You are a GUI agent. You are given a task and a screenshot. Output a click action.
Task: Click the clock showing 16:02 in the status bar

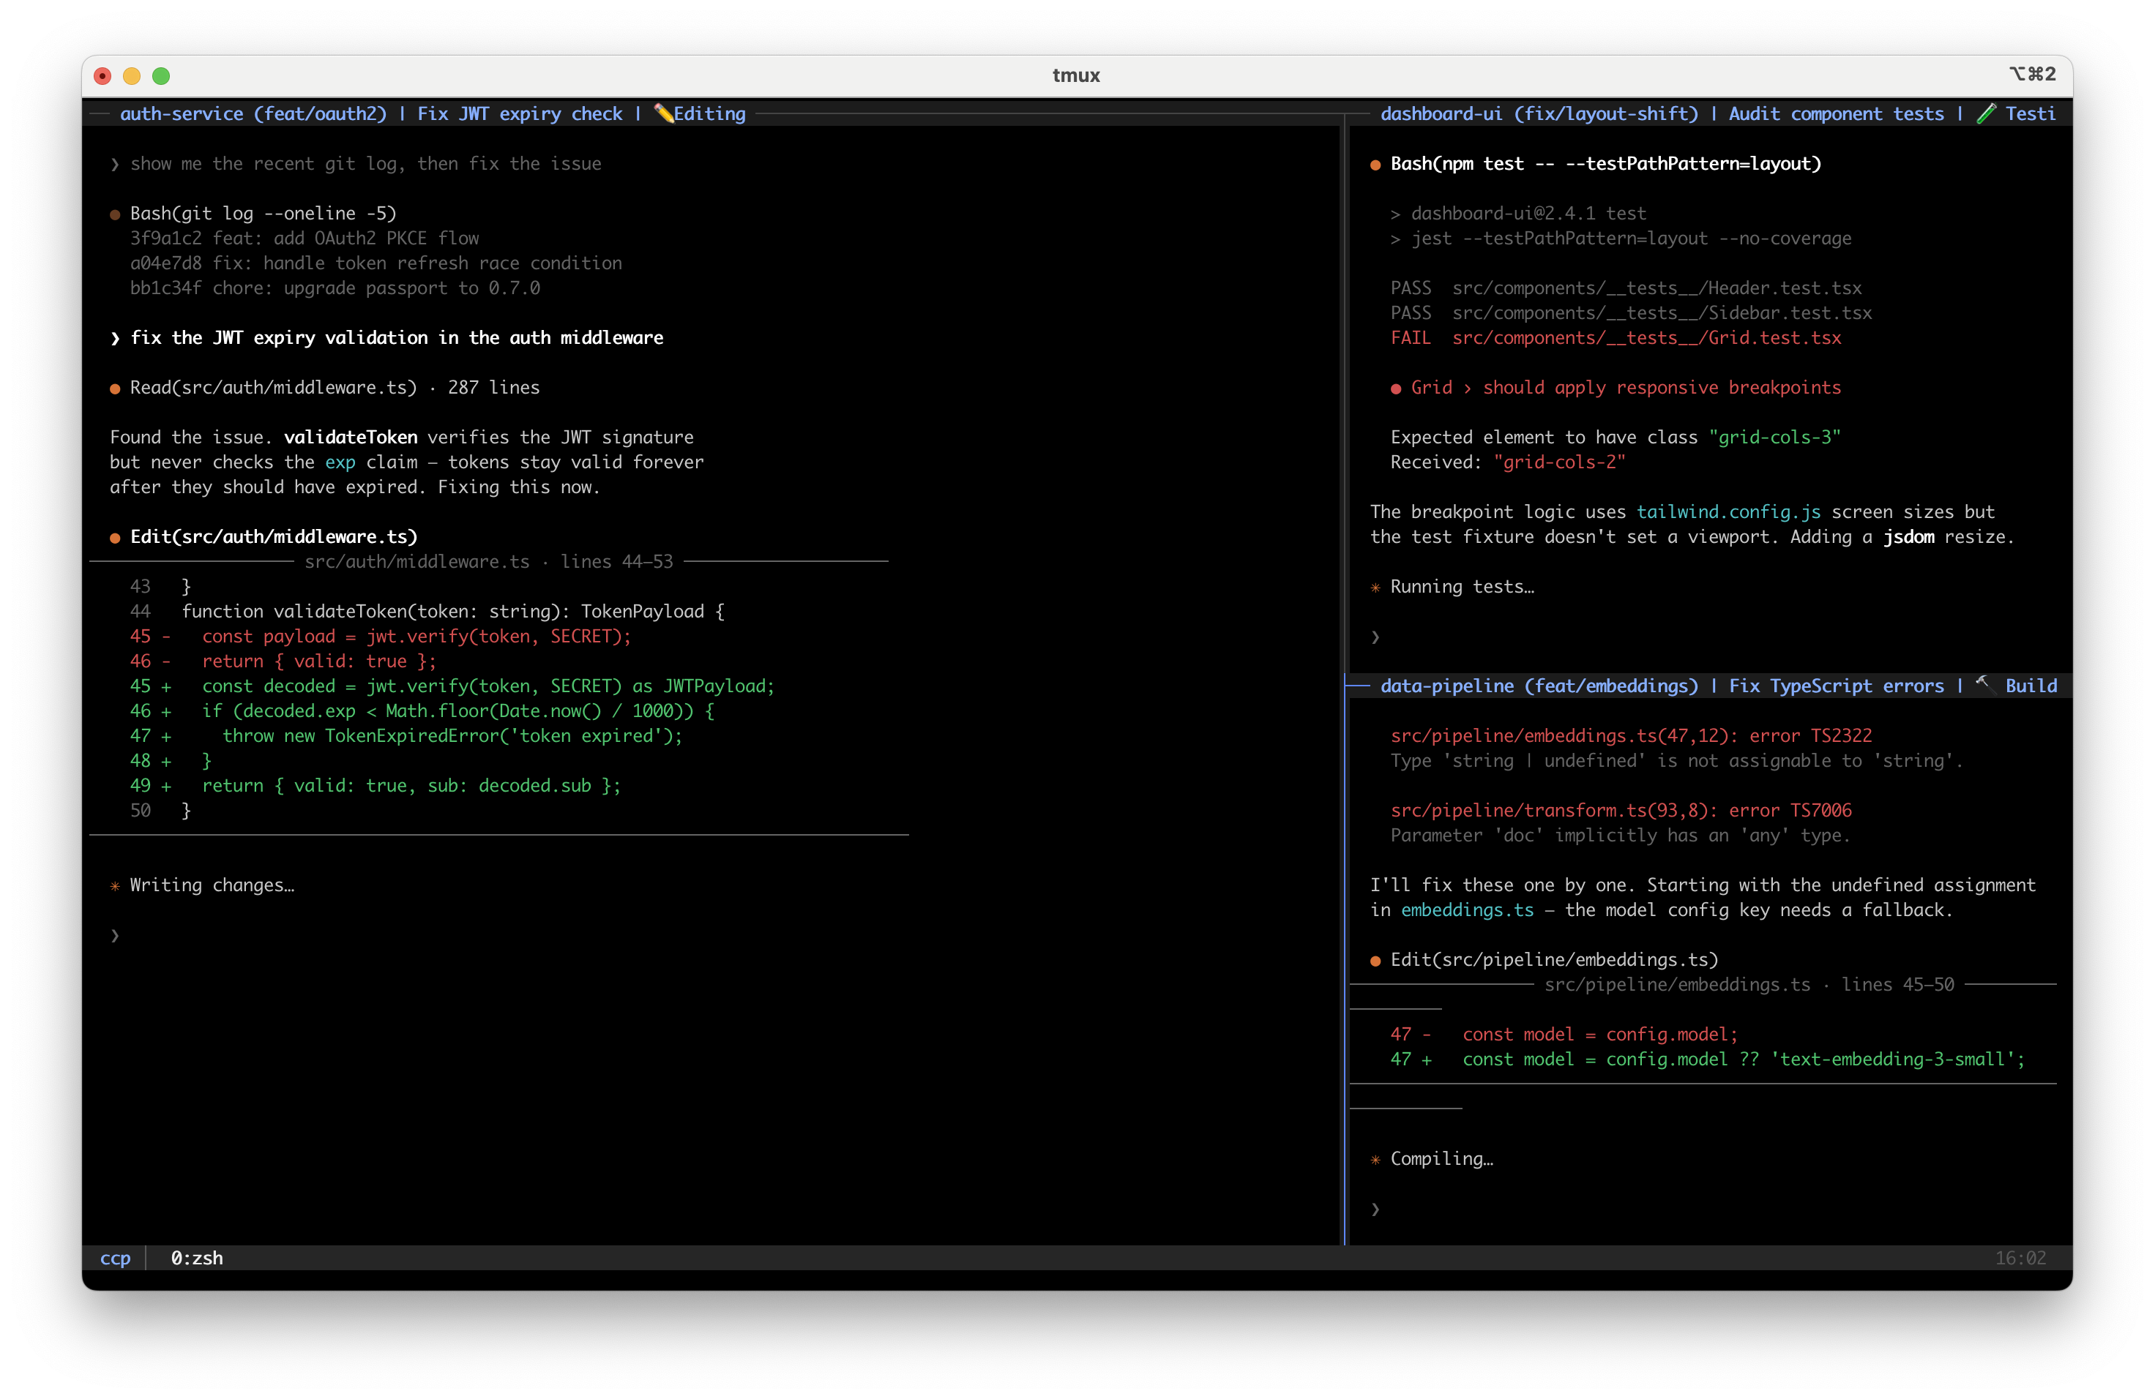pos(2020,1258)
